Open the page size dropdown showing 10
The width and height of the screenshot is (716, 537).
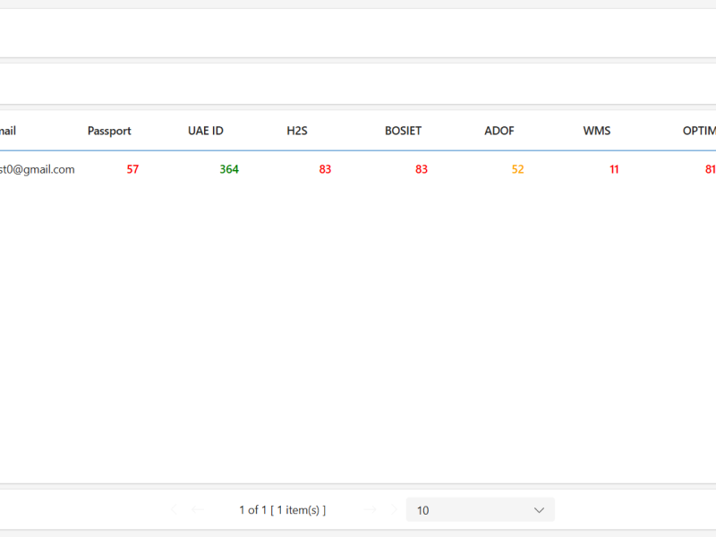pos(481,509)
